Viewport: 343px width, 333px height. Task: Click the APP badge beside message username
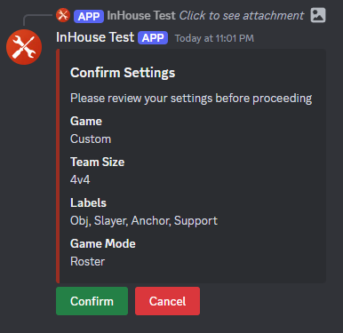153,38
